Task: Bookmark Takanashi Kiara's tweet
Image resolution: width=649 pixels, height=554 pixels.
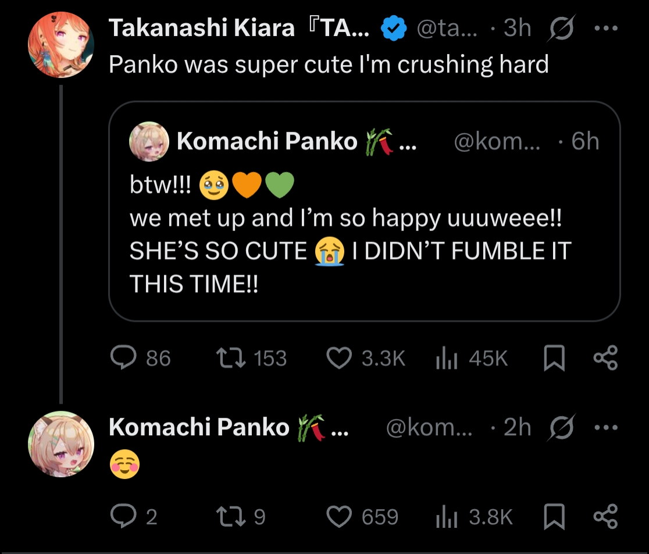Action: click(x=554, y=358)
